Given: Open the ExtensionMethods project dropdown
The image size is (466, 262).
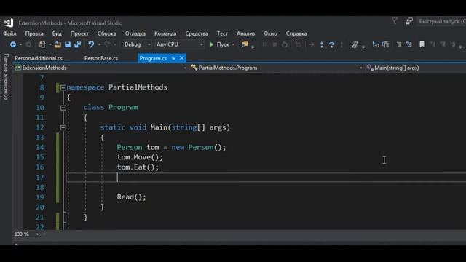Looking at the screenshot, I should coord(100,68).
